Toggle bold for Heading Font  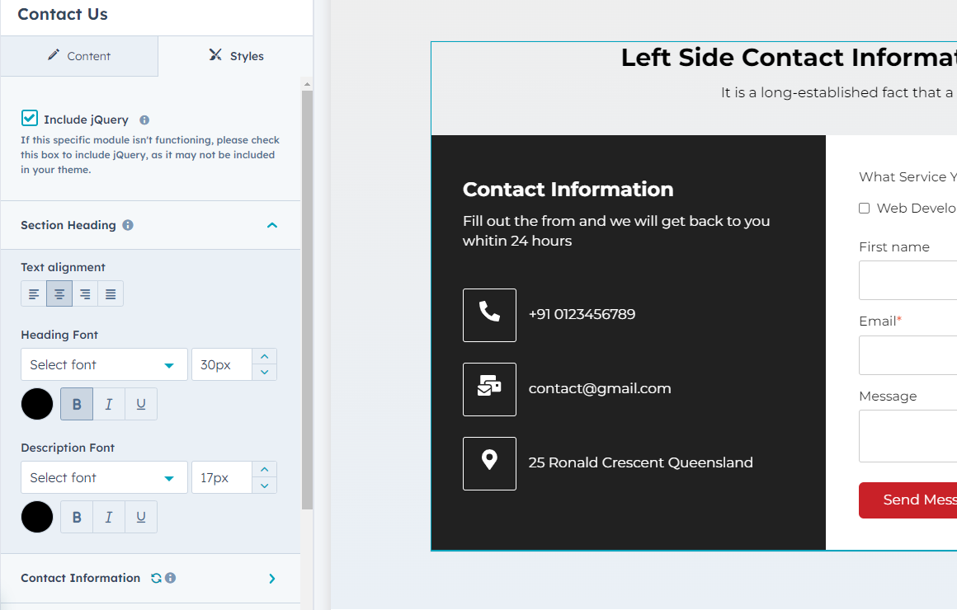[x=77, y=405]
